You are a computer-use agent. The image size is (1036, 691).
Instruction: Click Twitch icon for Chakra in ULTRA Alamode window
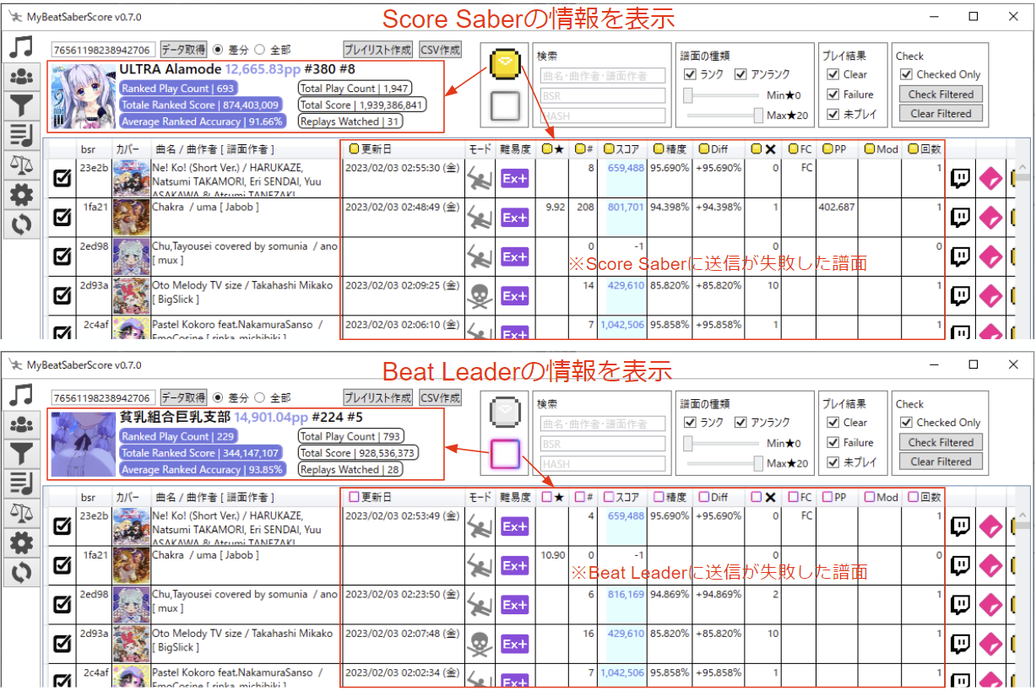[x=960, y=217]
